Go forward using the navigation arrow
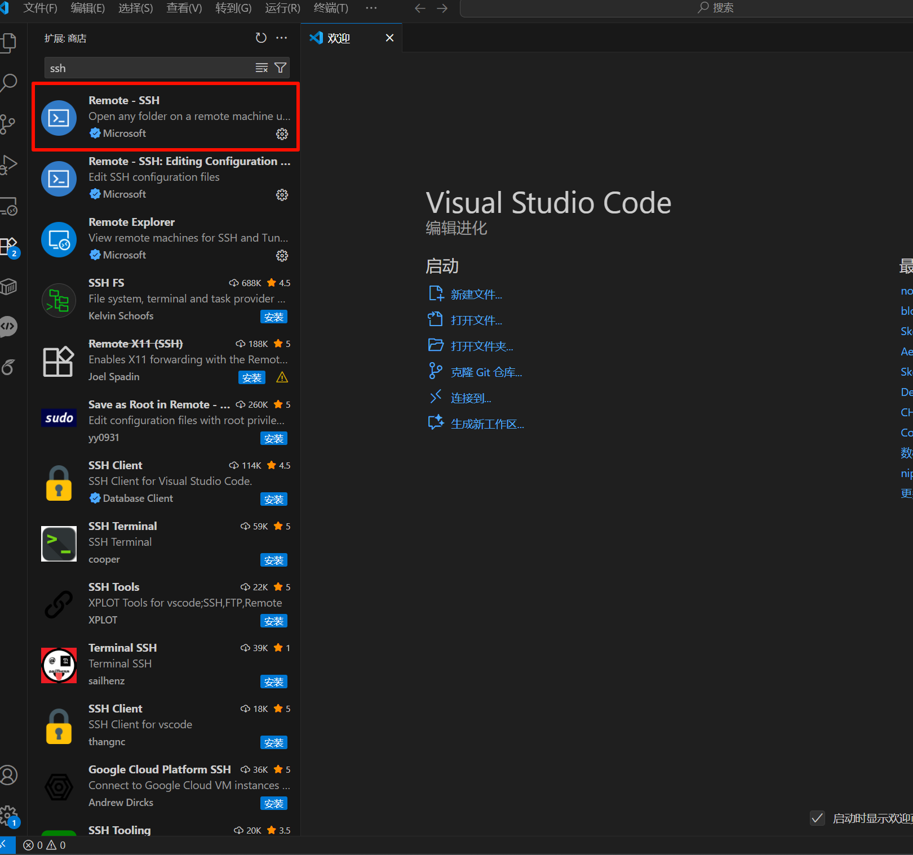This screenshot has width=913, height=855. pos(442,8)
